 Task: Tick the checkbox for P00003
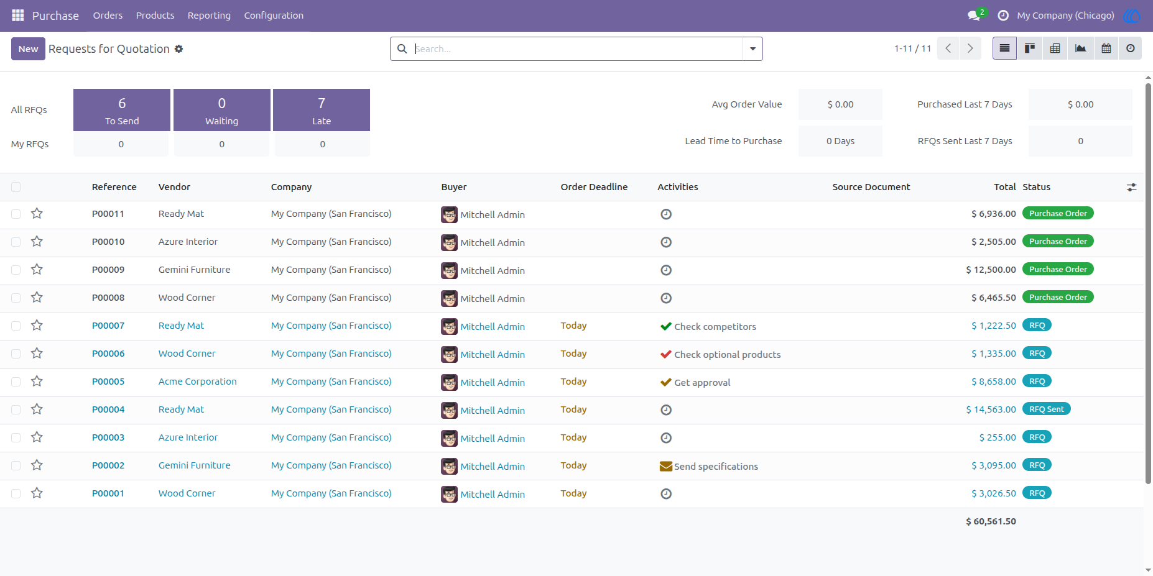click(x=16, y=437)
